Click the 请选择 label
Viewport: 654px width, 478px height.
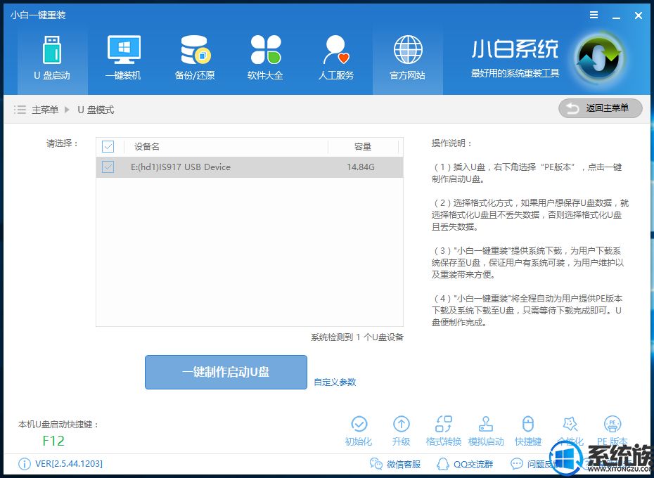(x=62, y=143)
